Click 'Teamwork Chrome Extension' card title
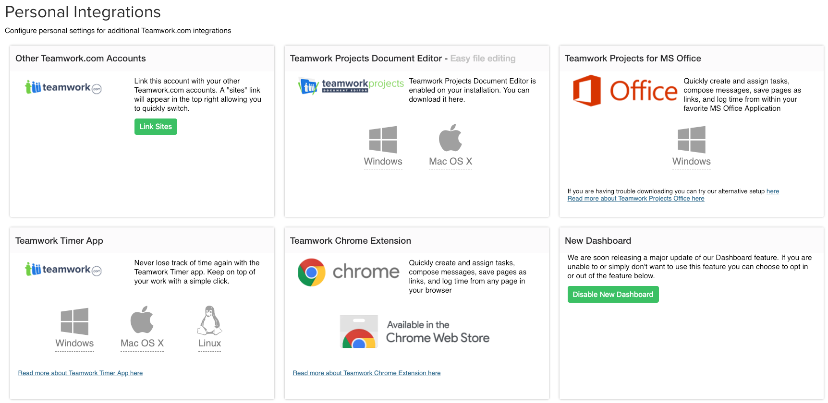This screenshot has width=828, height=403. (351, 241)
